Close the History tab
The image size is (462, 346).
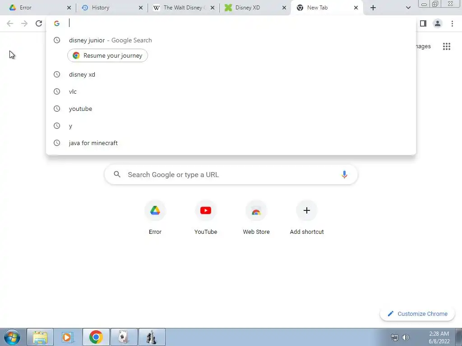point(141,8)
